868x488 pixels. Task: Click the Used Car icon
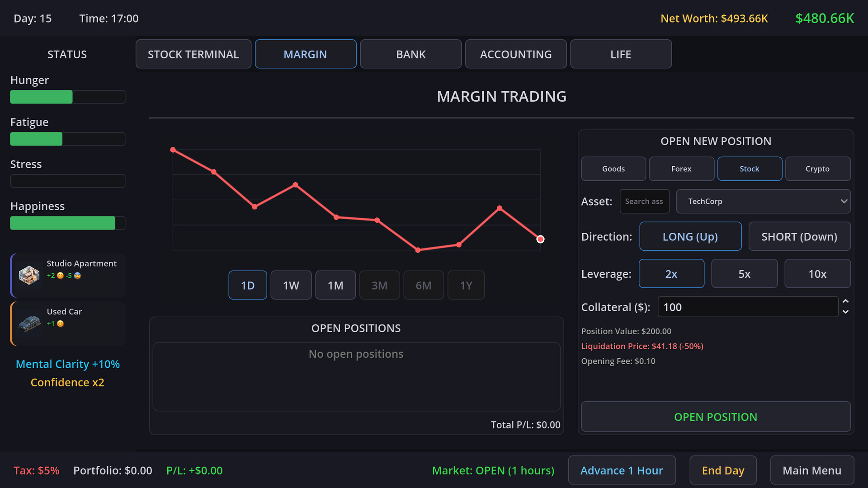29,323
